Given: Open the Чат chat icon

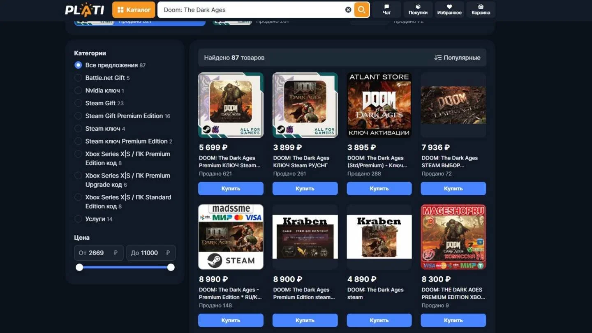Looking at the screenshot, I should 387,9.
